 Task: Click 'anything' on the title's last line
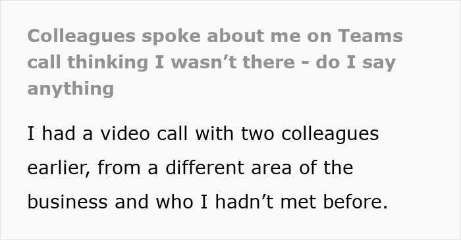pos(70,89)
